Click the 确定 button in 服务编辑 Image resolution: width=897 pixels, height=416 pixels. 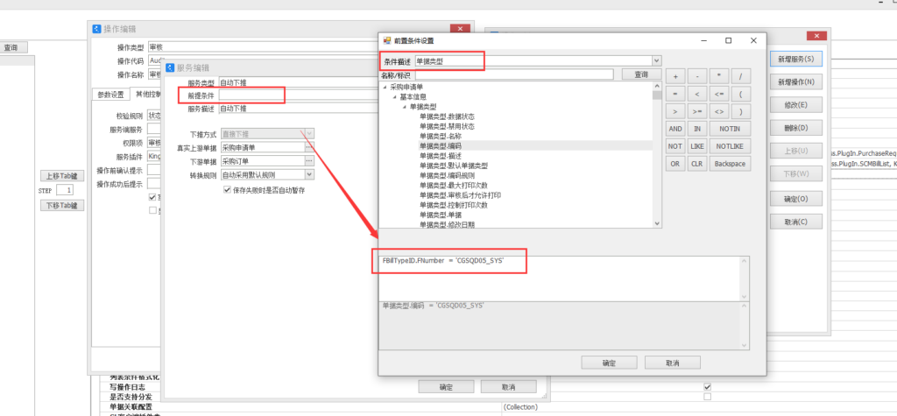click(x=446, y=387)
